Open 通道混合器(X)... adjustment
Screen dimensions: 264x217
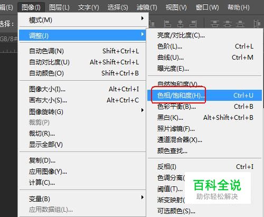coord(204,140)
